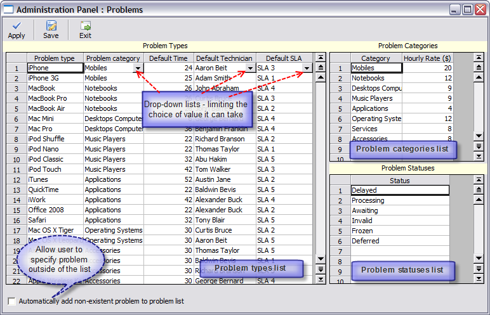The height and width of the screenshot is (315, 490).
Task: Open Default Technician dropdown for Aaron Beit
Action: click(250, 68)
